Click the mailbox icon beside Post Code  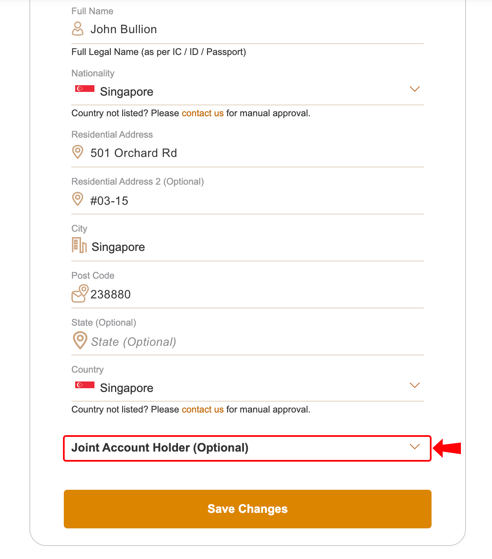(80, 293)
